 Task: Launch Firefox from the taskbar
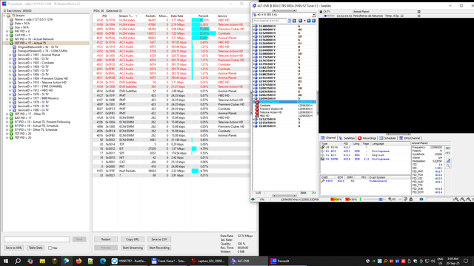(79, 261)
